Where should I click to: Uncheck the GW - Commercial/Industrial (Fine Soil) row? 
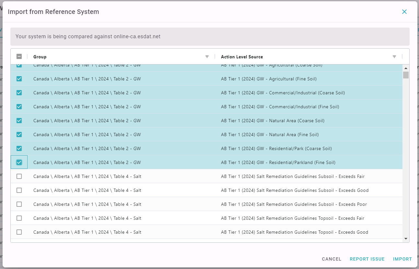(x=19, y=107)
